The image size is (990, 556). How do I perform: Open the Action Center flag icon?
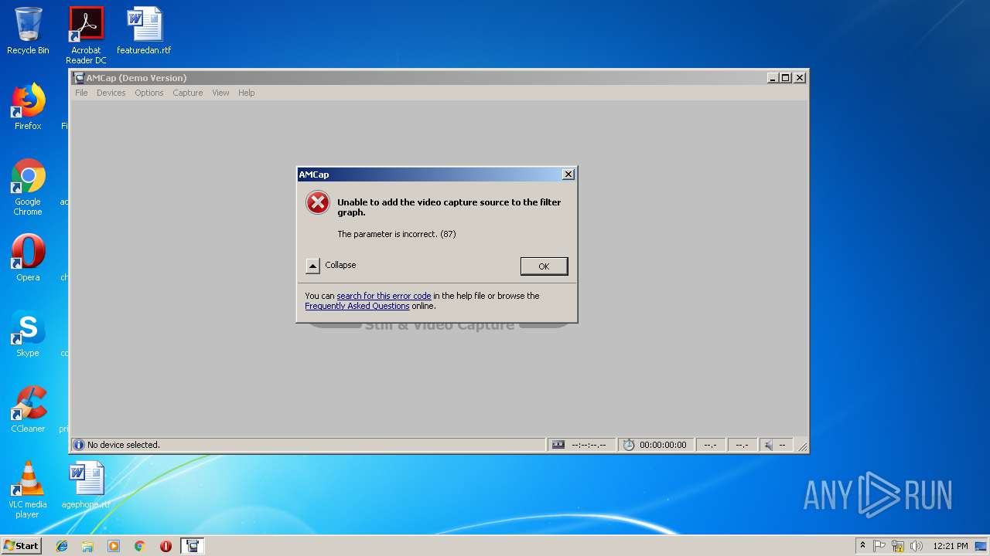coord(879,546)
